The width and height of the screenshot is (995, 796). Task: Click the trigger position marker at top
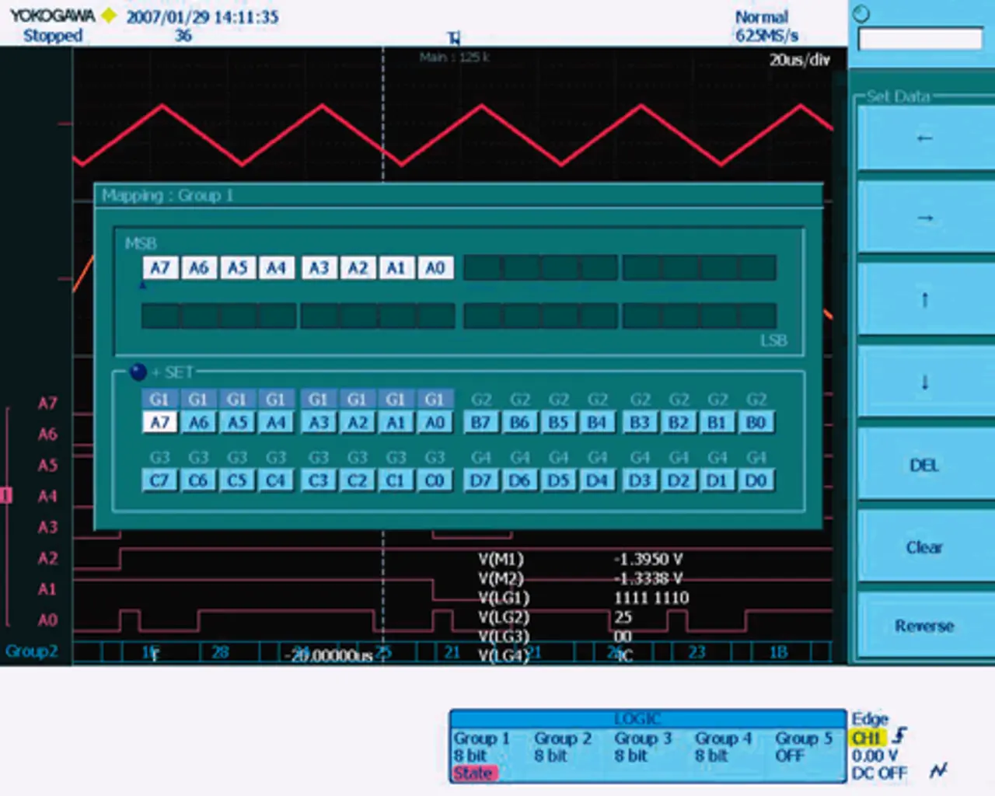coord(454,38)
